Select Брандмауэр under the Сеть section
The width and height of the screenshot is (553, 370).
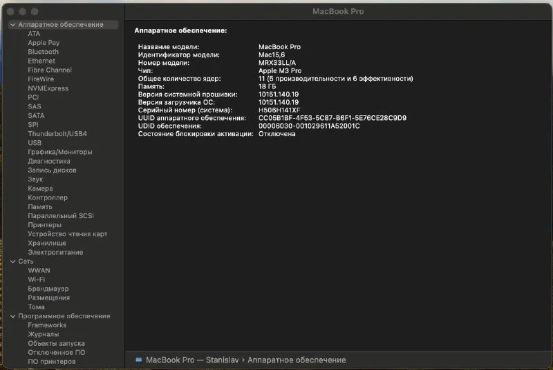pyautogui.click(x=48, y=289)
